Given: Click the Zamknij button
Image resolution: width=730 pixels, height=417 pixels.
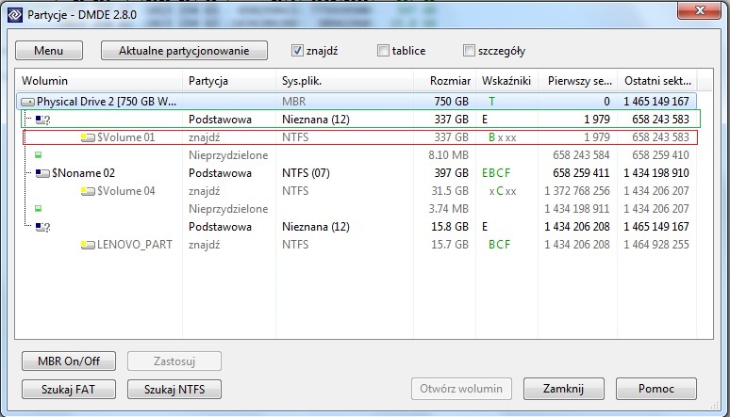Looking at the screenshot, I should pyautogui.click(x=563, y=388).
